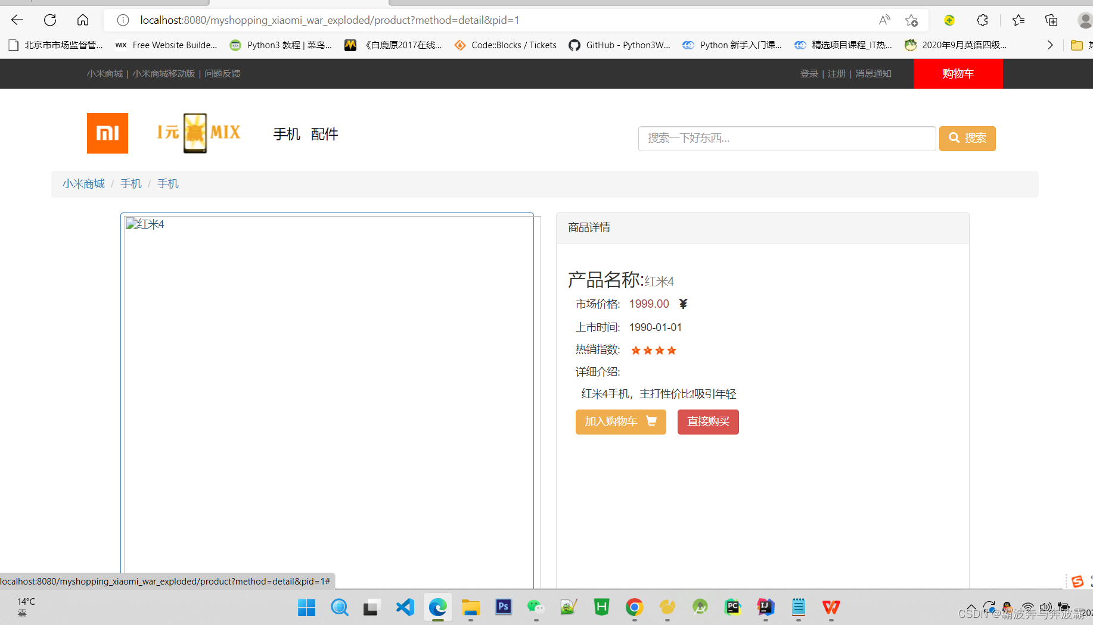Reload the page with the refresh icon

click(x=50, y=20)
